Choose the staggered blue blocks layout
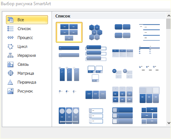 coord(149,116)
